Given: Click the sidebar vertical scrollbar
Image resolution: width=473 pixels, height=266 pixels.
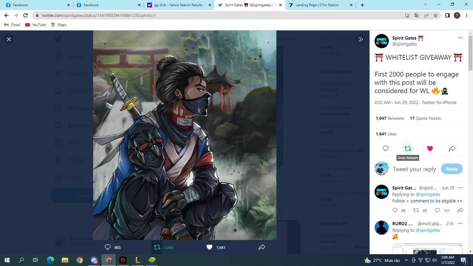Looking at the screenshot, I should coord(470,52).
